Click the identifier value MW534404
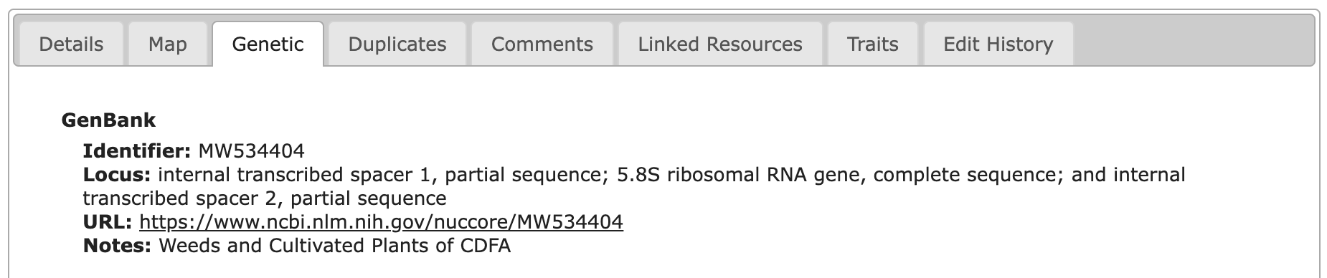 pyautogui.click(x=252, y=151)
